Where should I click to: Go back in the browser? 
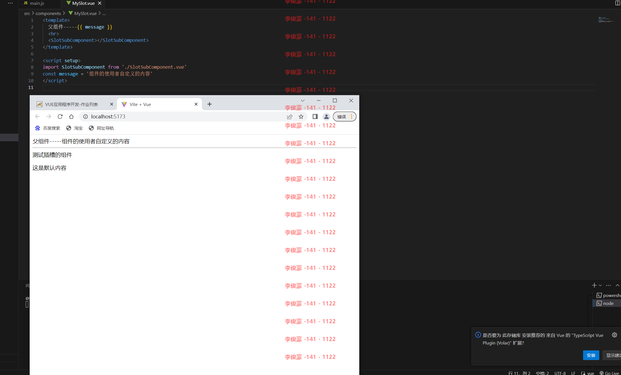pos(37,116)
